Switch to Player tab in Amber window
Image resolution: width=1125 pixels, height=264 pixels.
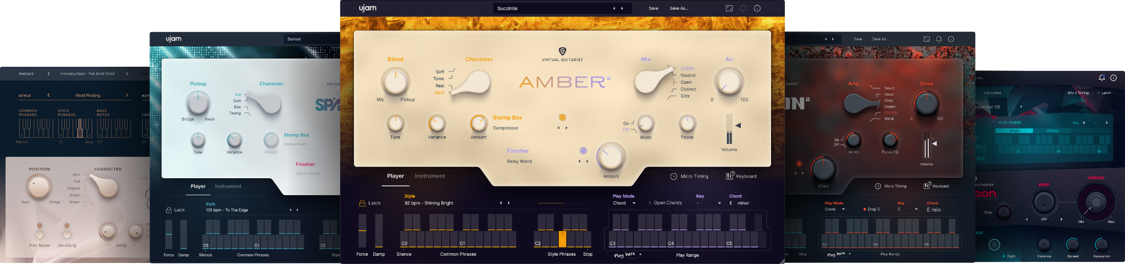pos(396,176)
